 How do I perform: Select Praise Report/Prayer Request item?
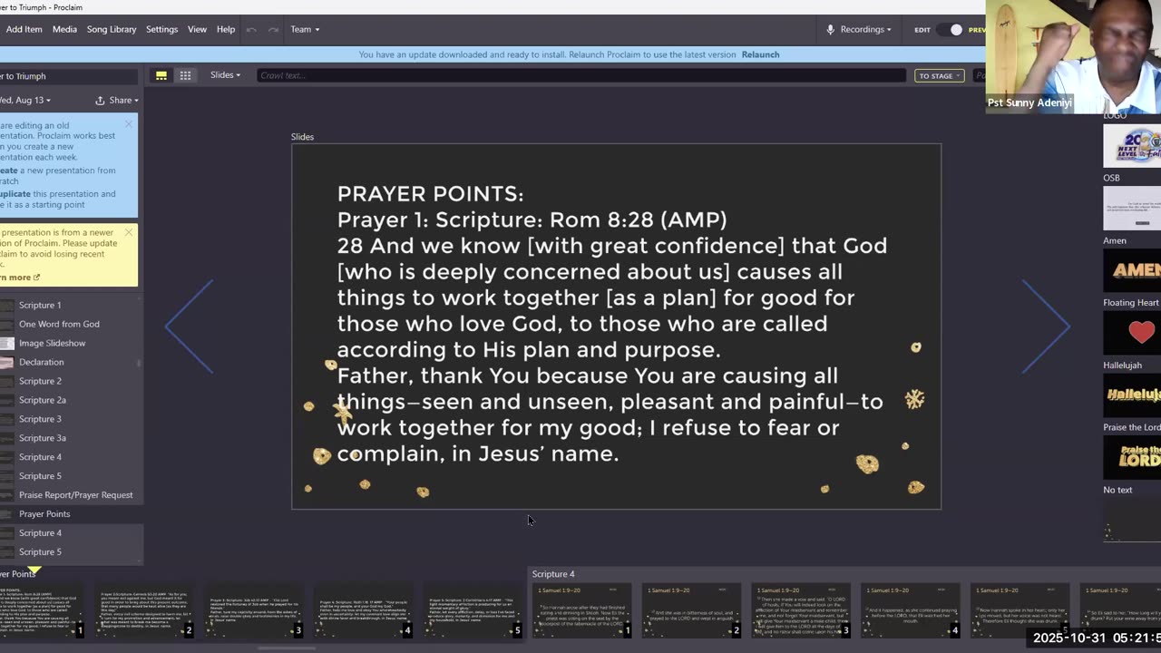tap(70, 495)
